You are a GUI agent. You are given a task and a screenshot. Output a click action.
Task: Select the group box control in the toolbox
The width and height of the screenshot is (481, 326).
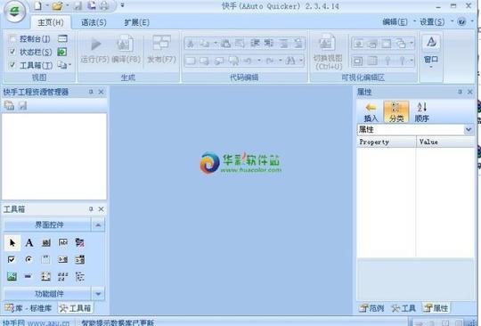coord(45,259)
